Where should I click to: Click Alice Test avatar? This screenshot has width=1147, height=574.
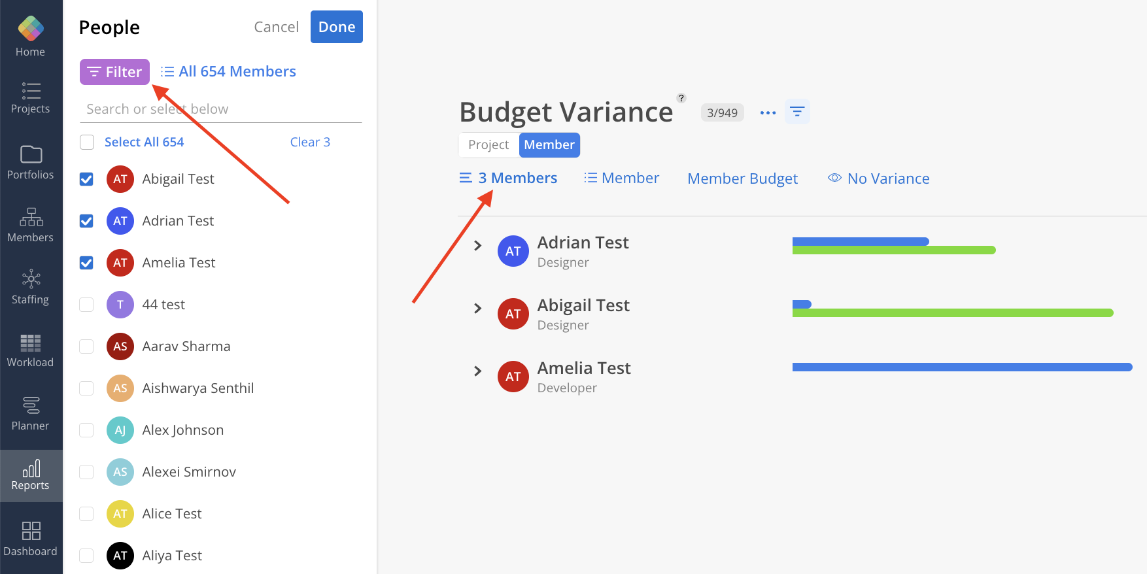[x=120, y=514]
